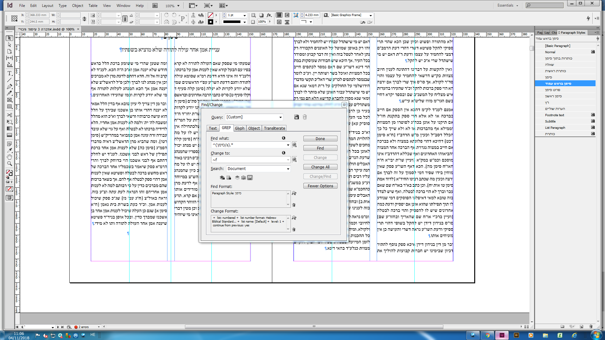Screen dimensions: 605x340
Task: Open the Object menu
Action: coord(78,5)
